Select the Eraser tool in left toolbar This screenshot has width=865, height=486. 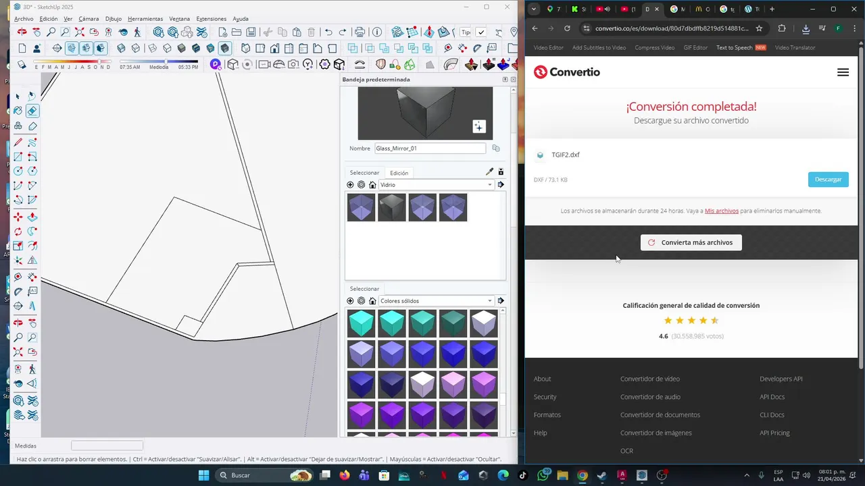point(32,111)
